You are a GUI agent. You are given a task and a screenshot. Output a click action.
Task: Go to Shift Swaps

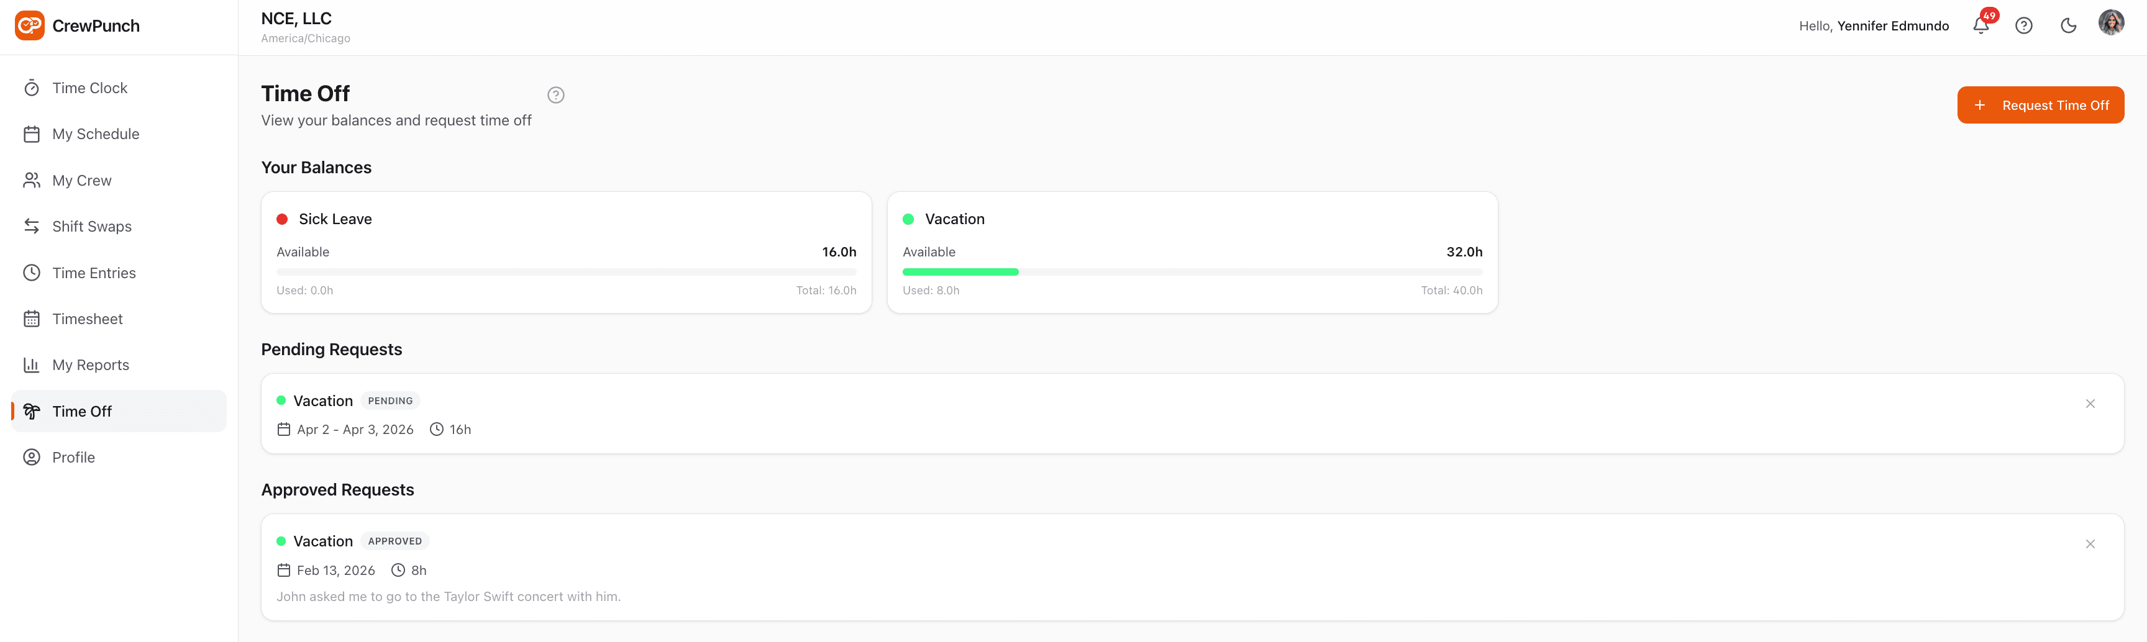pos(92,225)
